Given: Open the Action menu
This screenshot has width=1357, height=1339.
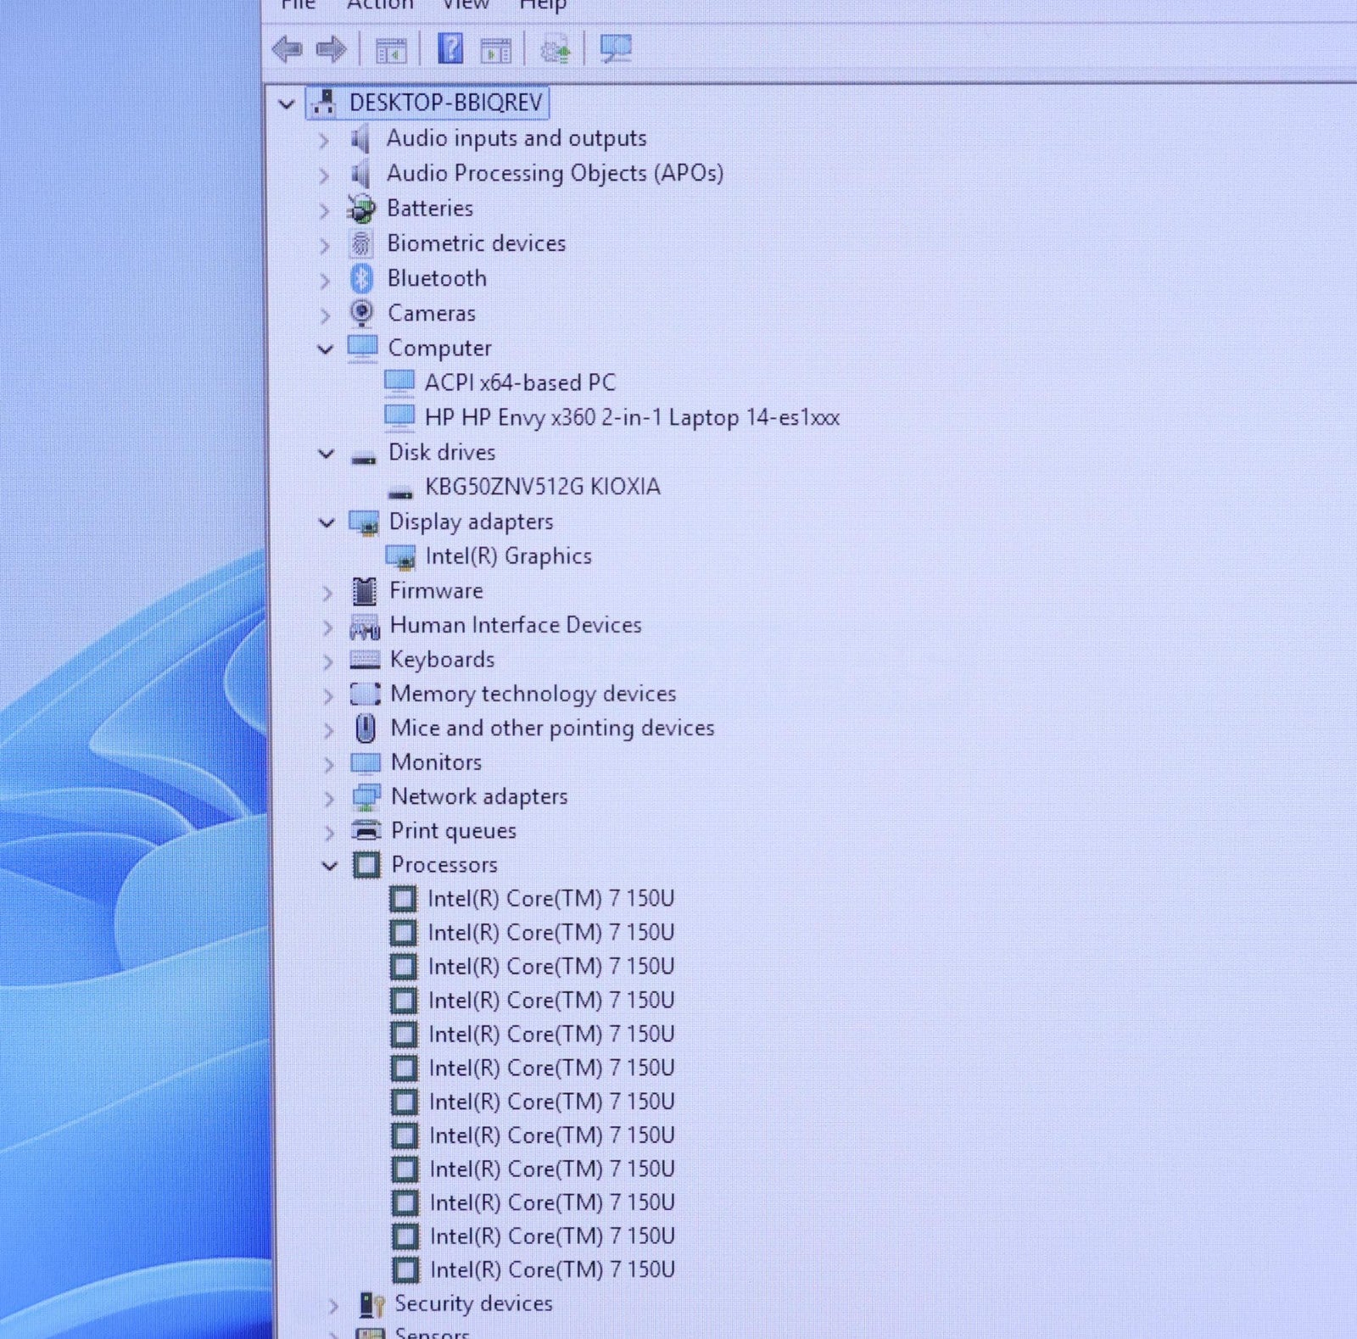Looking at the screenshot, I should (380, 5).
